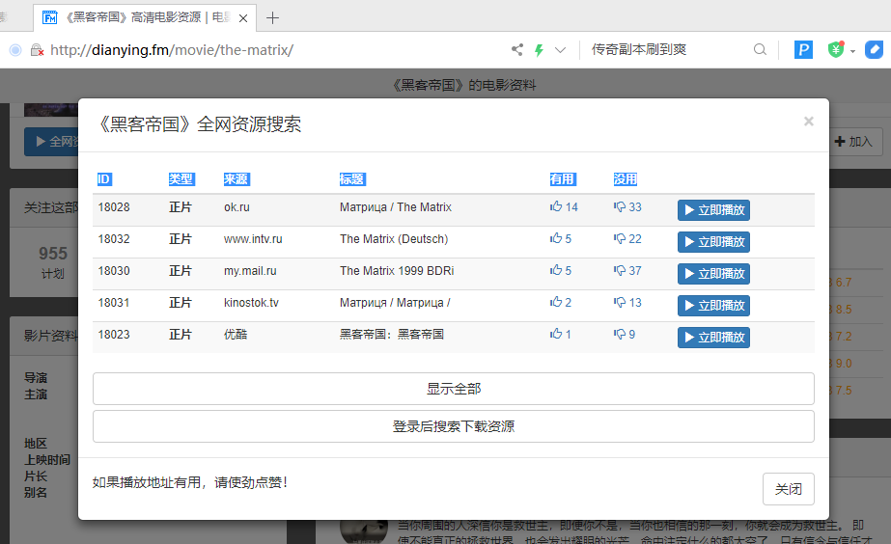The width and height of the screenshot is (891, 544).
Task: Click the share icon in address bar
Action: [x=517, y=50]
